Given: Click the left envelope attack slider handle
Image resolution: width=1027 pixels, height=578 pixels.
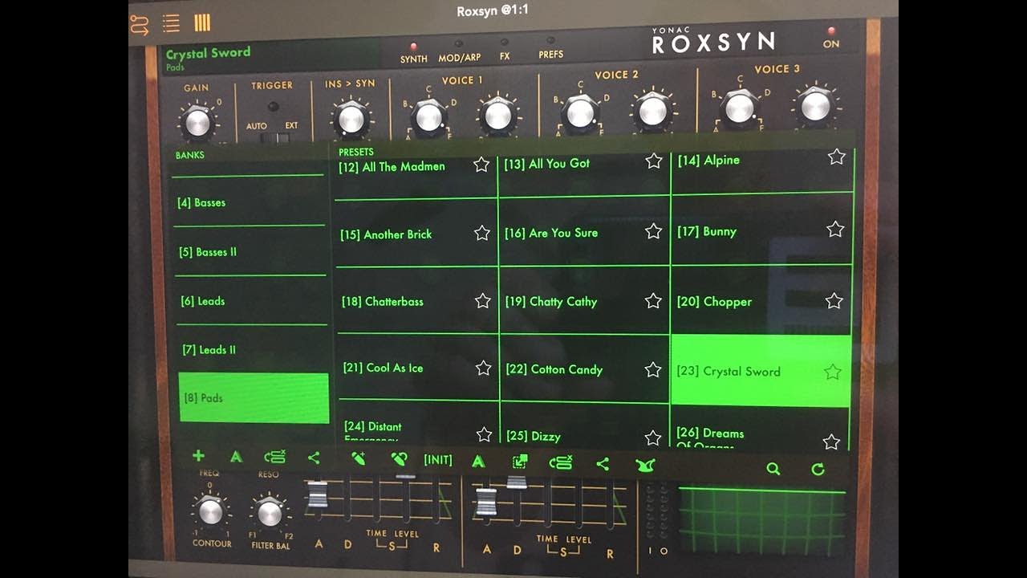Looking at the screenshot, I should [318, 495].
